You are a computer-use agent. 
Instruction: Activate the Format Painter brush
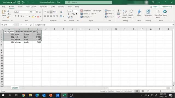click(8, 17)
